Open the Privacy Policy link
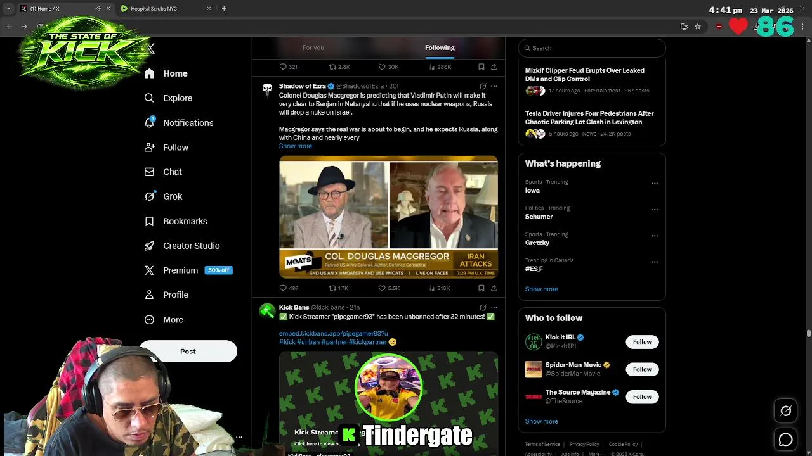The height and width of the screenshot is (456, 812). [x=584, y=445]
